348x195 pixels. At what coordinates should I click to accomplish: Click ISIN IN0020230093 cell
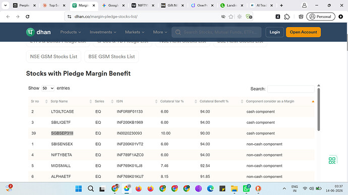[x=129, y=133]
